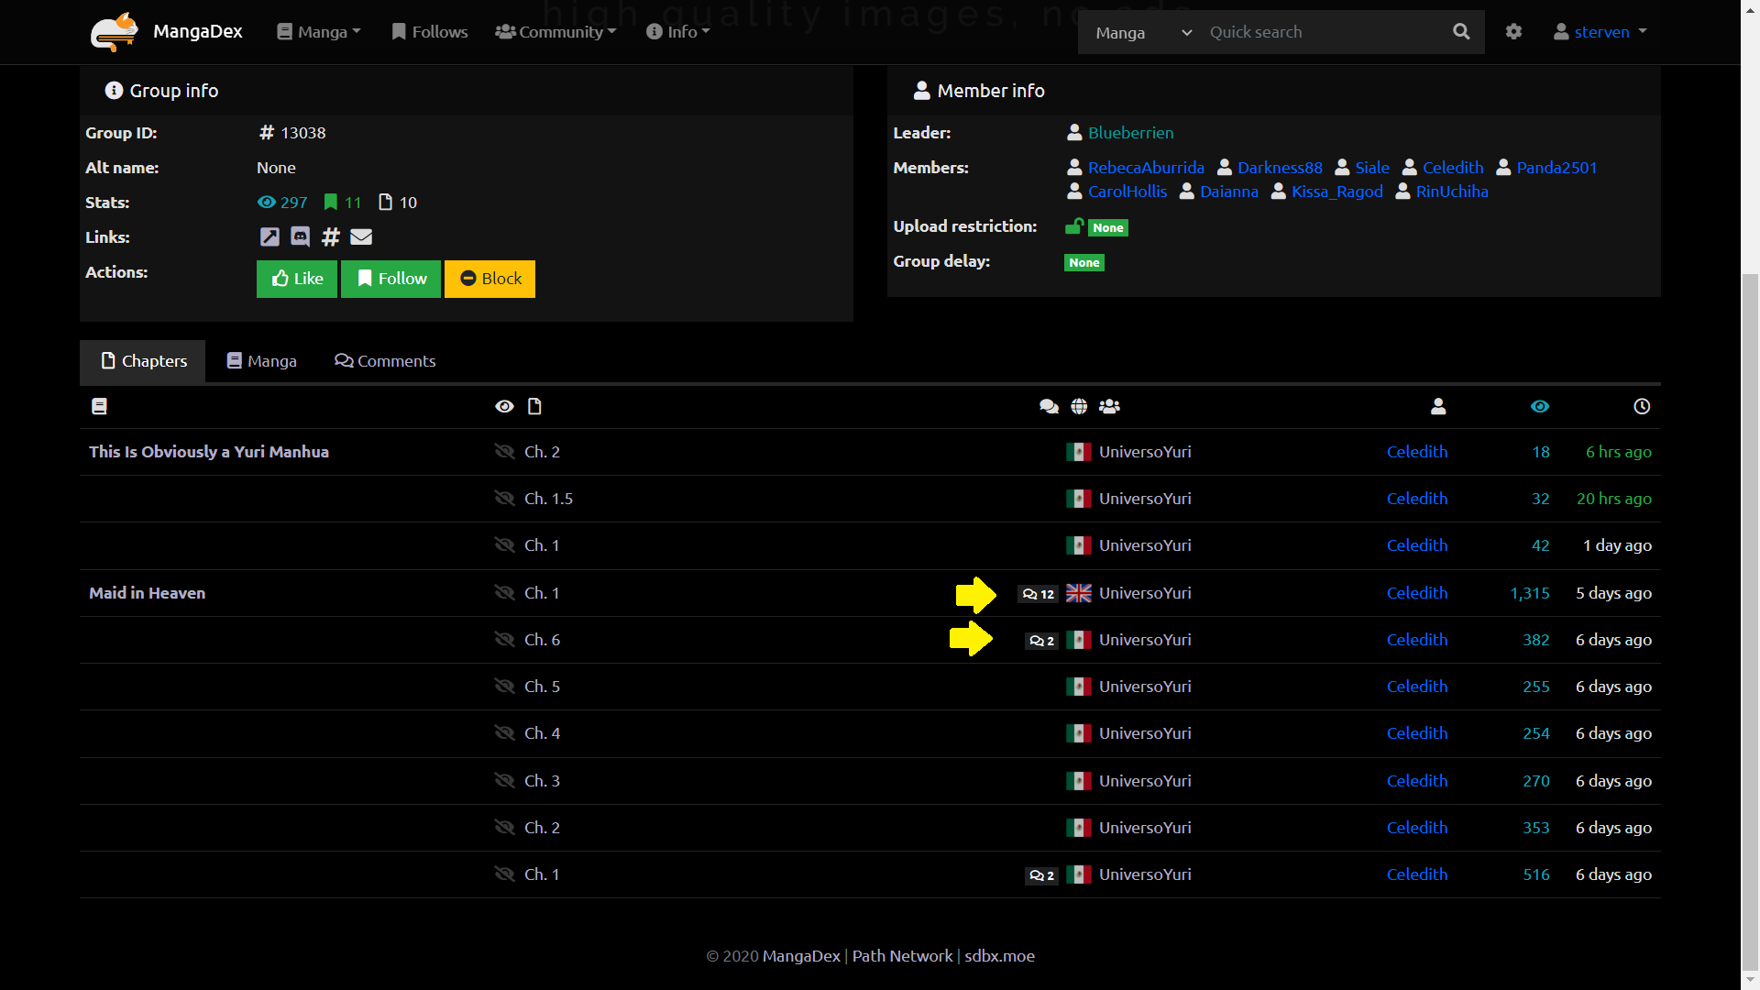Viewport: 1760px width, 990px height.
Task: Open the settings gear icon
Action: click(1513, 32)
